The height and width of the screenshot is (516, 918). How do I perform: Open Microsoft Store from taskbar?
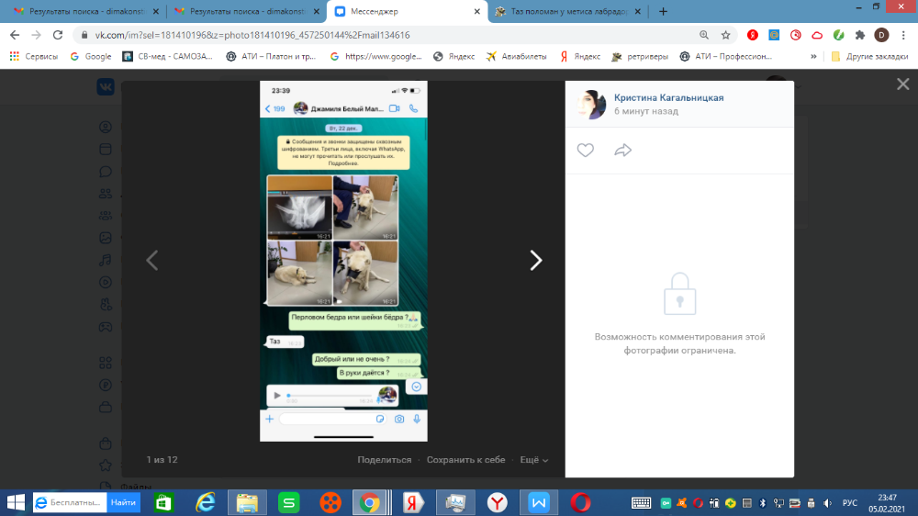163,502
